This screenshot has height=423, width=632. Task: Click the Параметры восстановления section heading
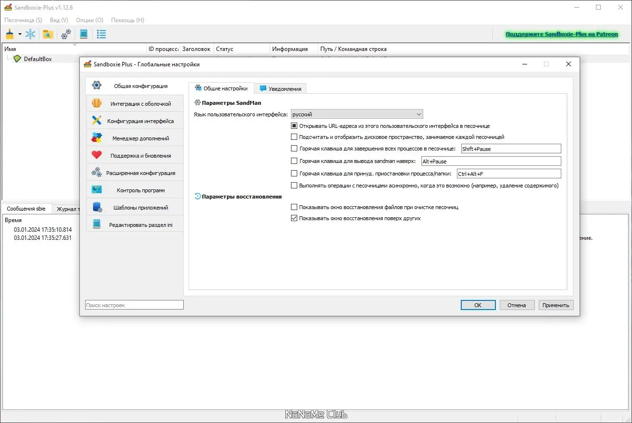click(242, 197)
